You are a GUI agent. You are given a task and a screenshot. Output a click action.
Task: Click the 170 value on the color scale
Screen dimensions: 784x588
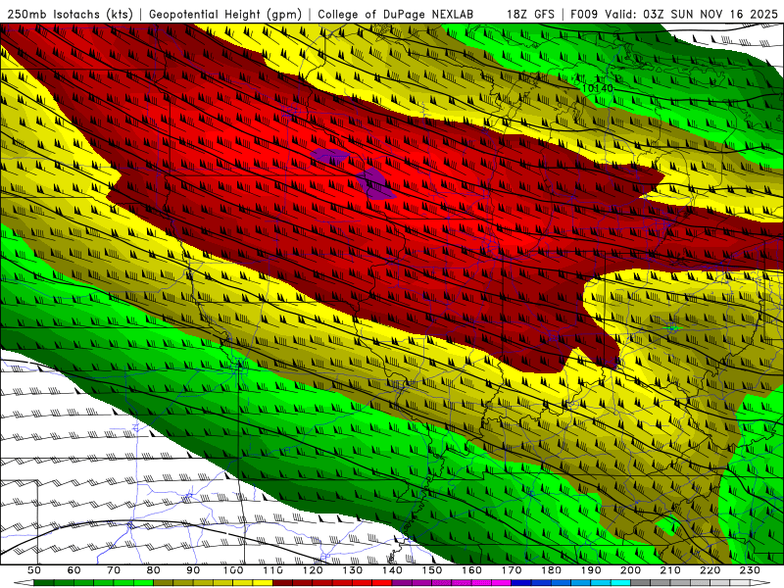(512, 570)
